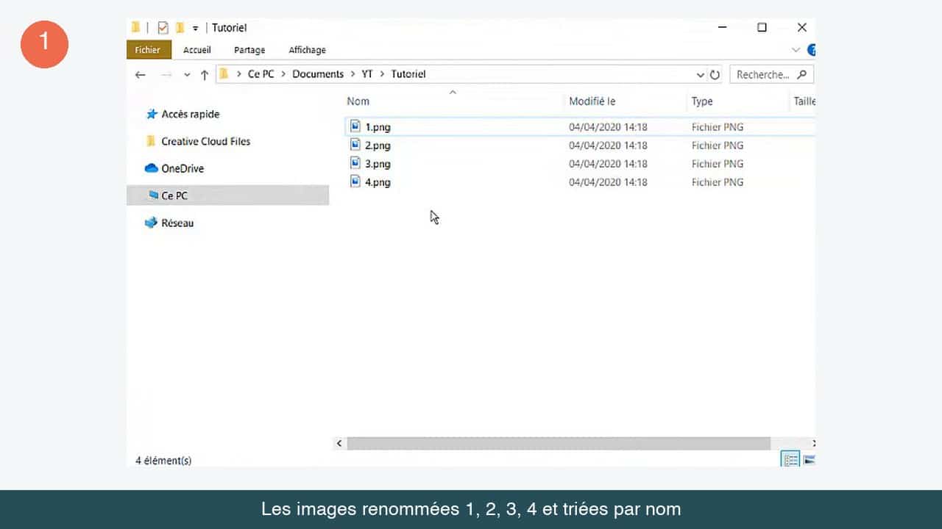
Task: Click the Accès rapide star icon
Action: tap(152, 114)
